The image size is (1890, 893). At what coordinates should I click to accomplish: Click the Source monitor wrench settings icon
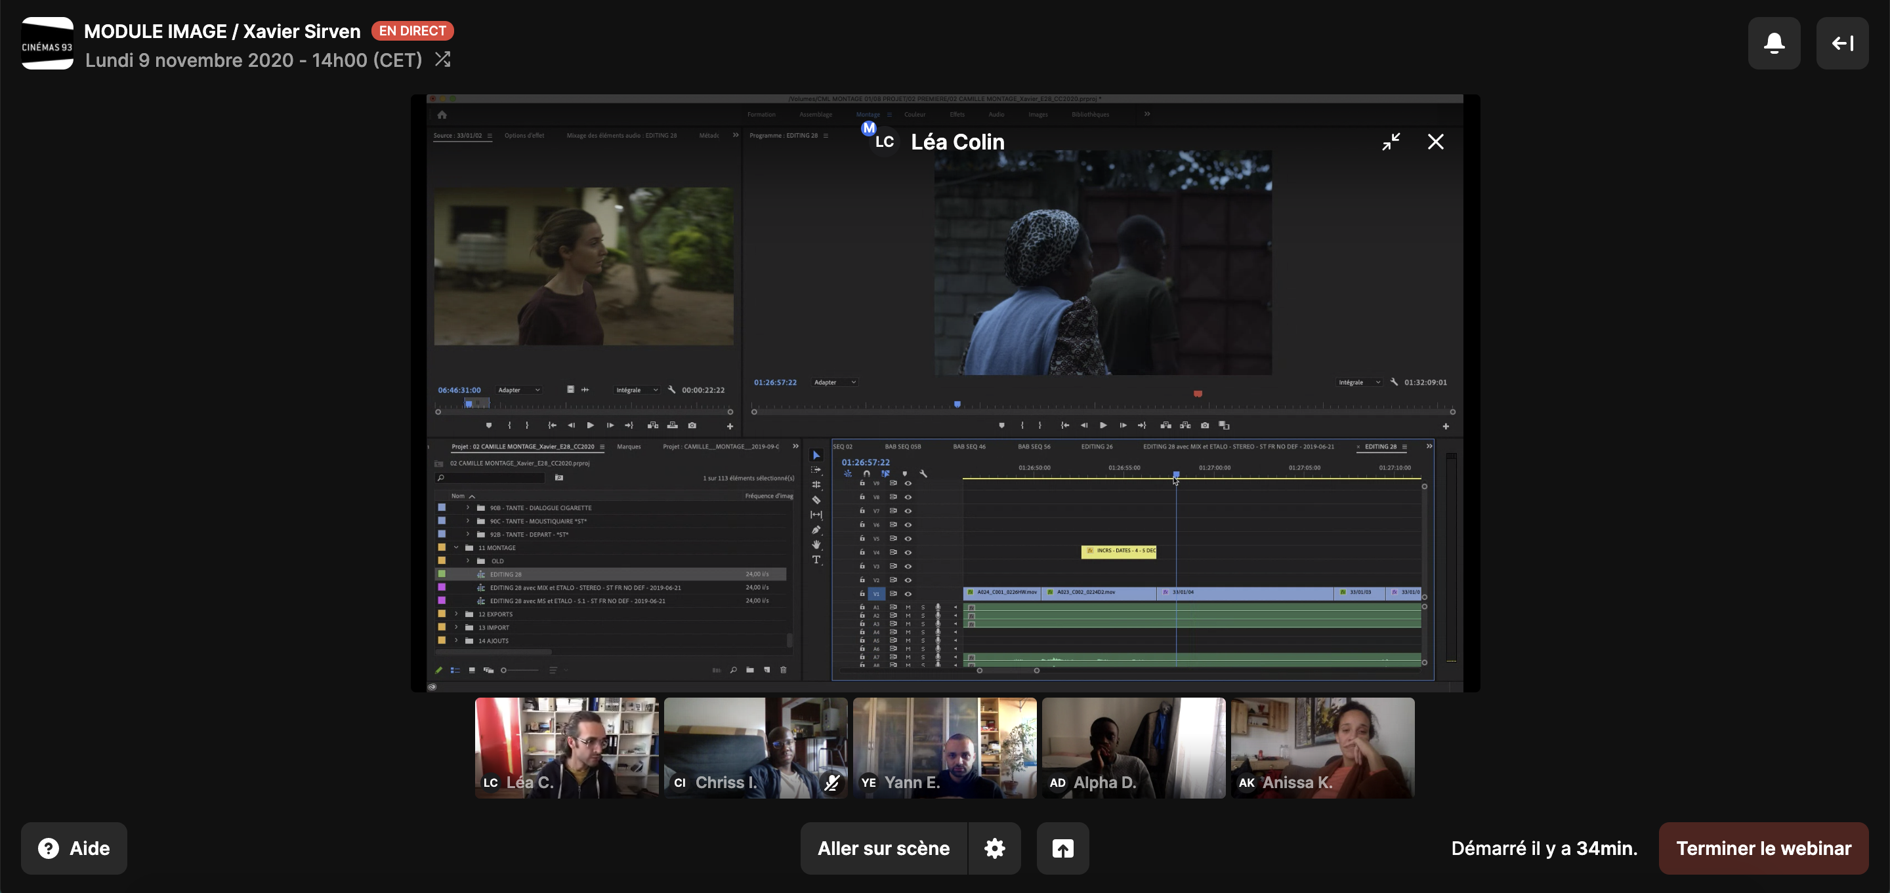[671, 390]
